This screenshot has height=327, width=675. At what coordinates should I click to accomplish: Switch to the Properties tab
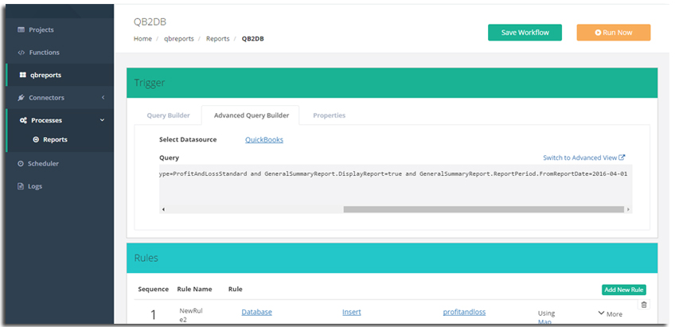tap(329, 115)
